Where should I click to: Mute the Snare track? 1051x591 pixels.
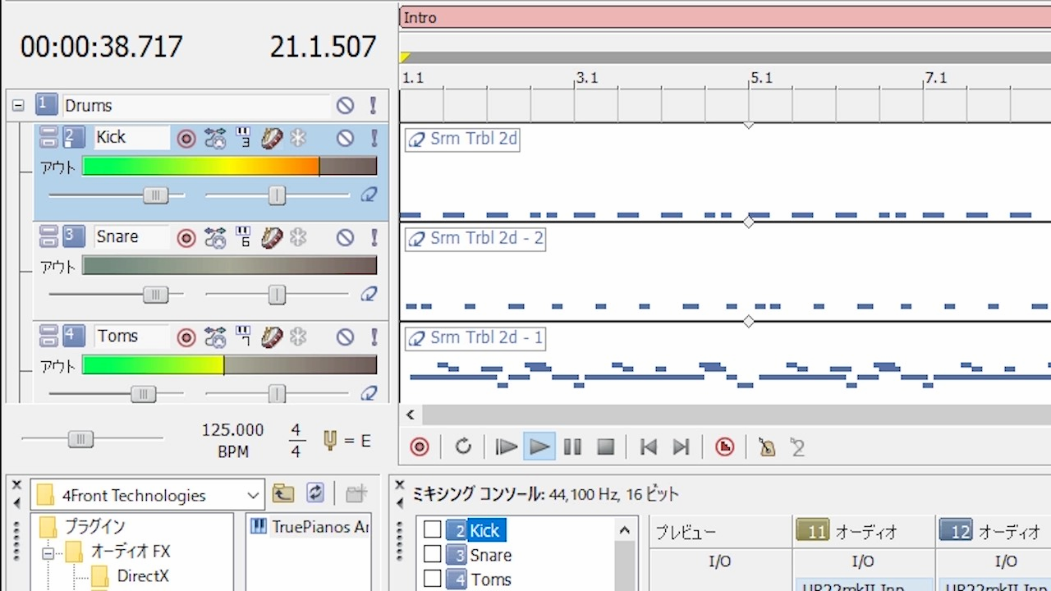click(x=345, y=237)
